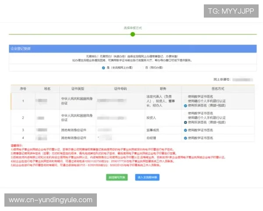The height and width of the screenshot is (211, 263).
Task: Click 其他有效身份证件 in row 3
Action: point(74,130)
